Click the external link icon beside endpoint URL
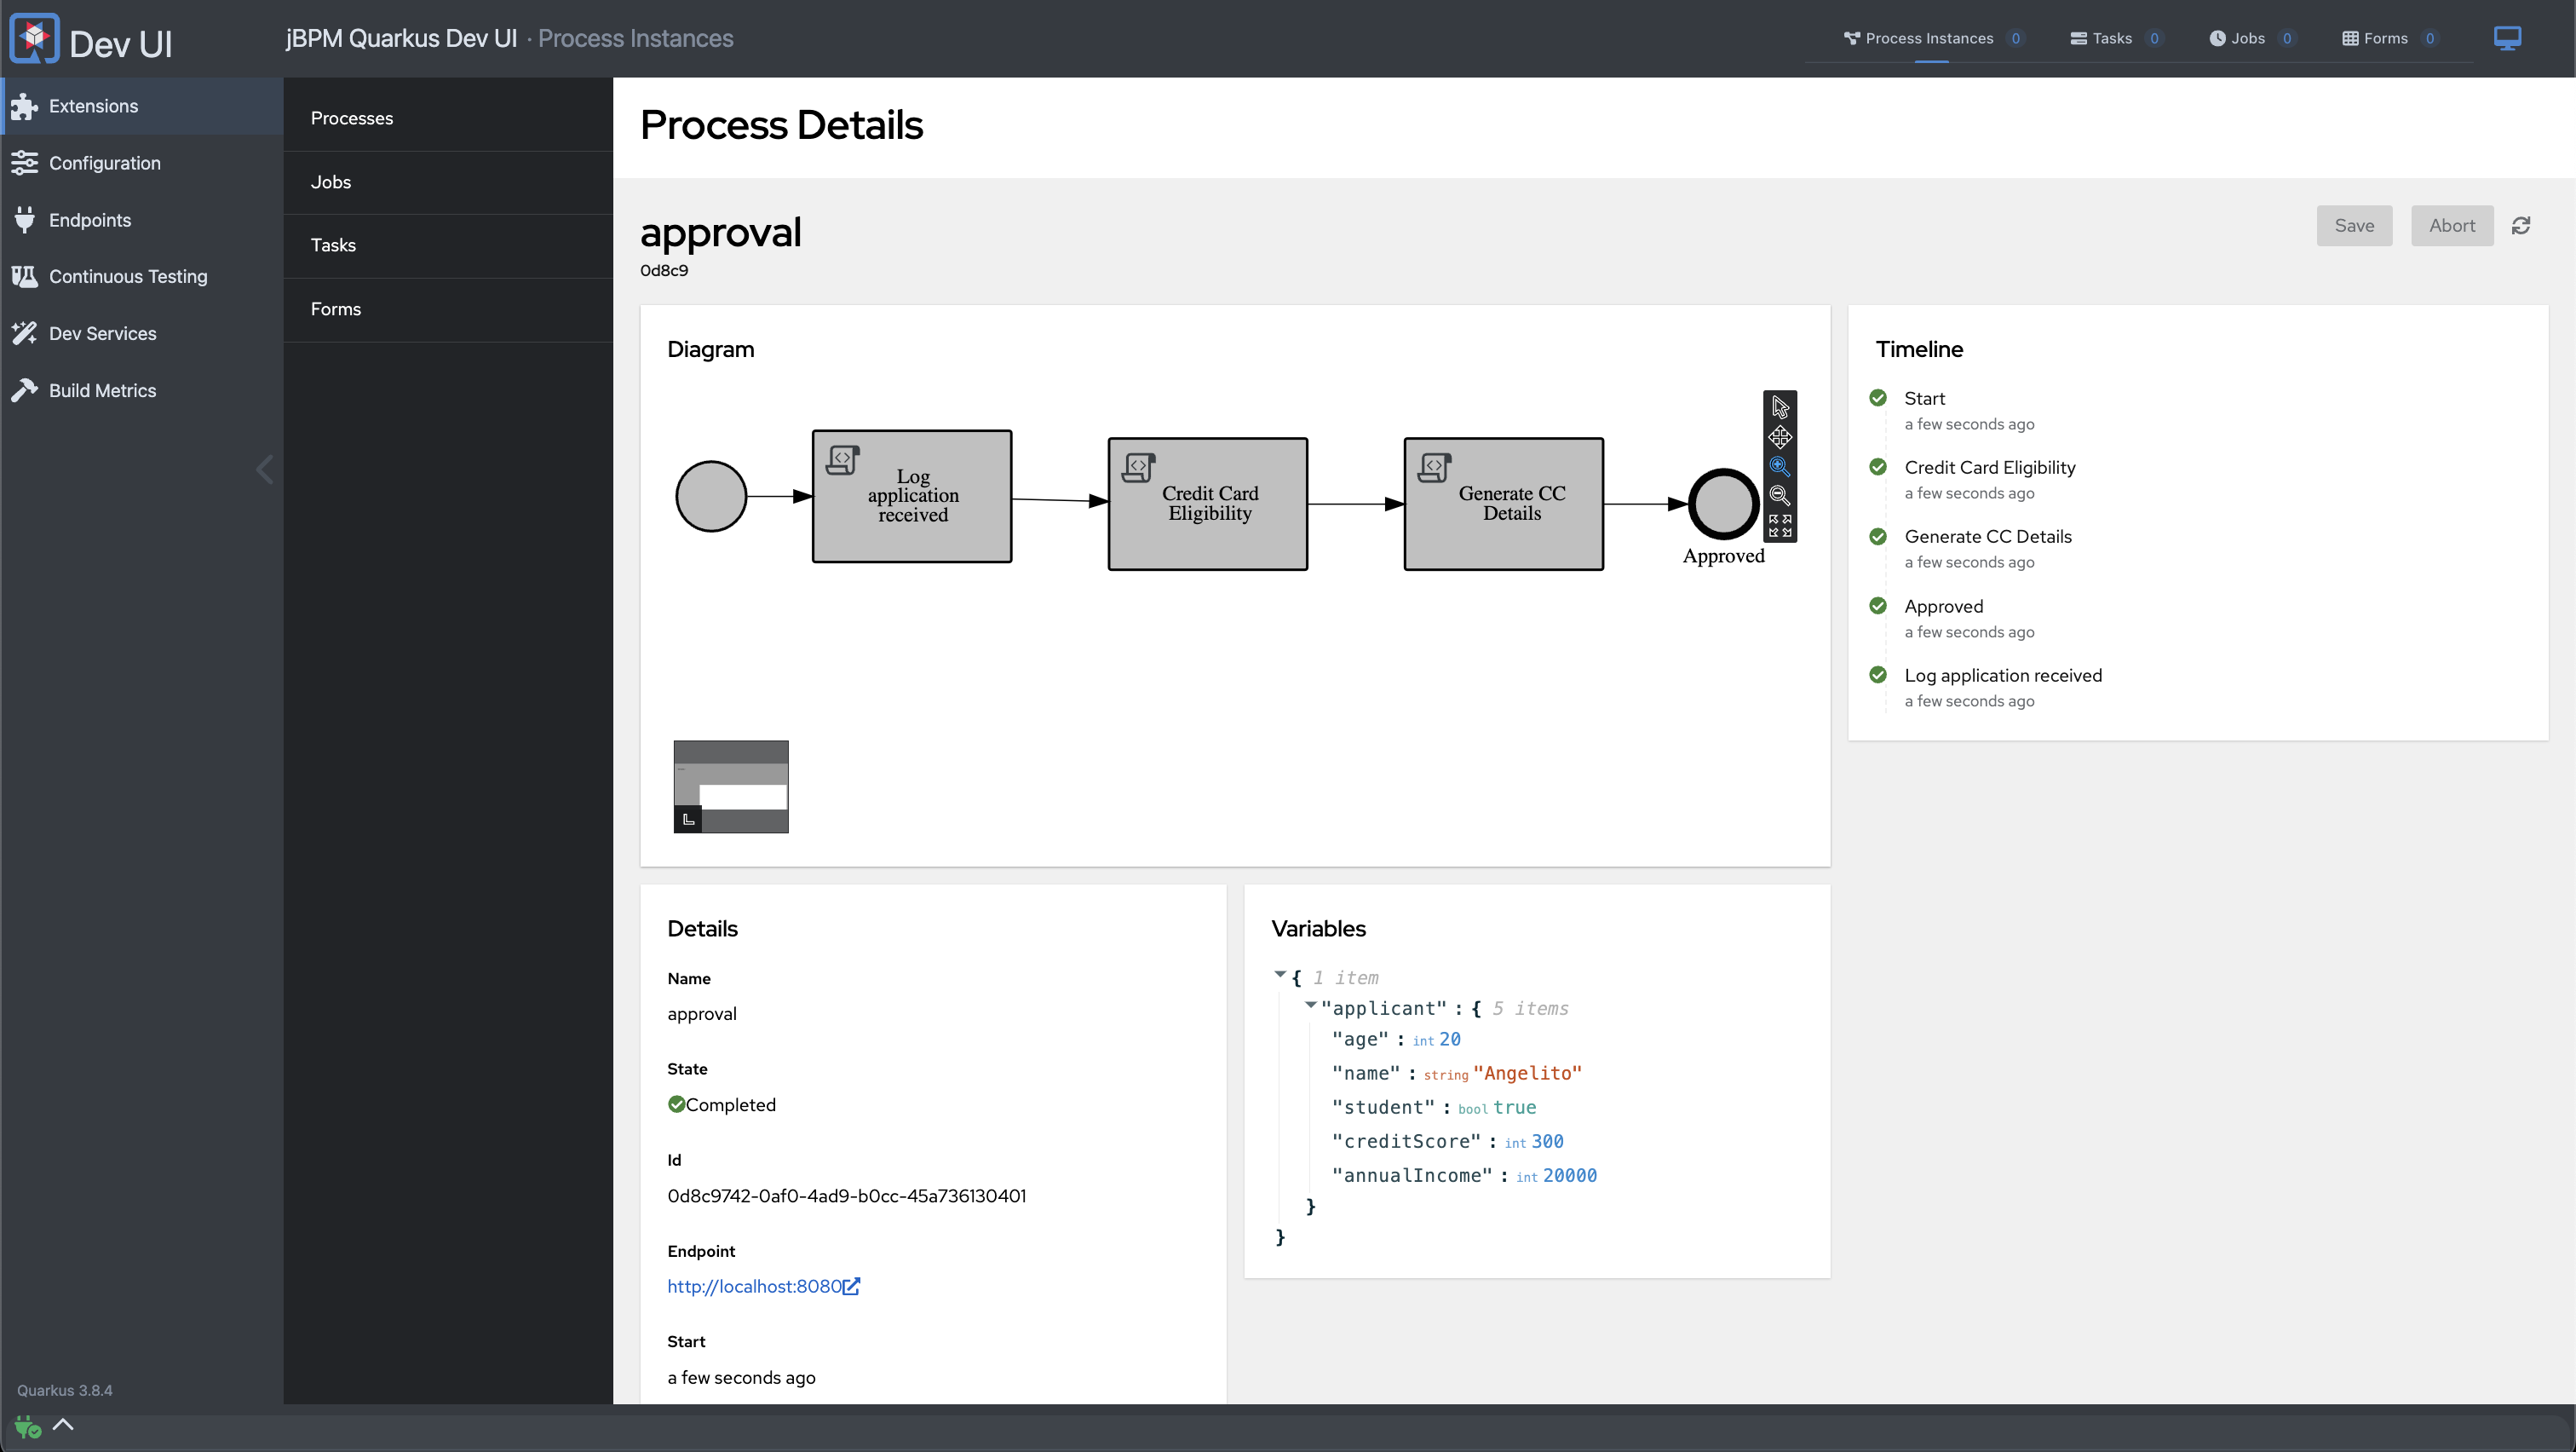 pyautogui.click(x=851, y=1287)
